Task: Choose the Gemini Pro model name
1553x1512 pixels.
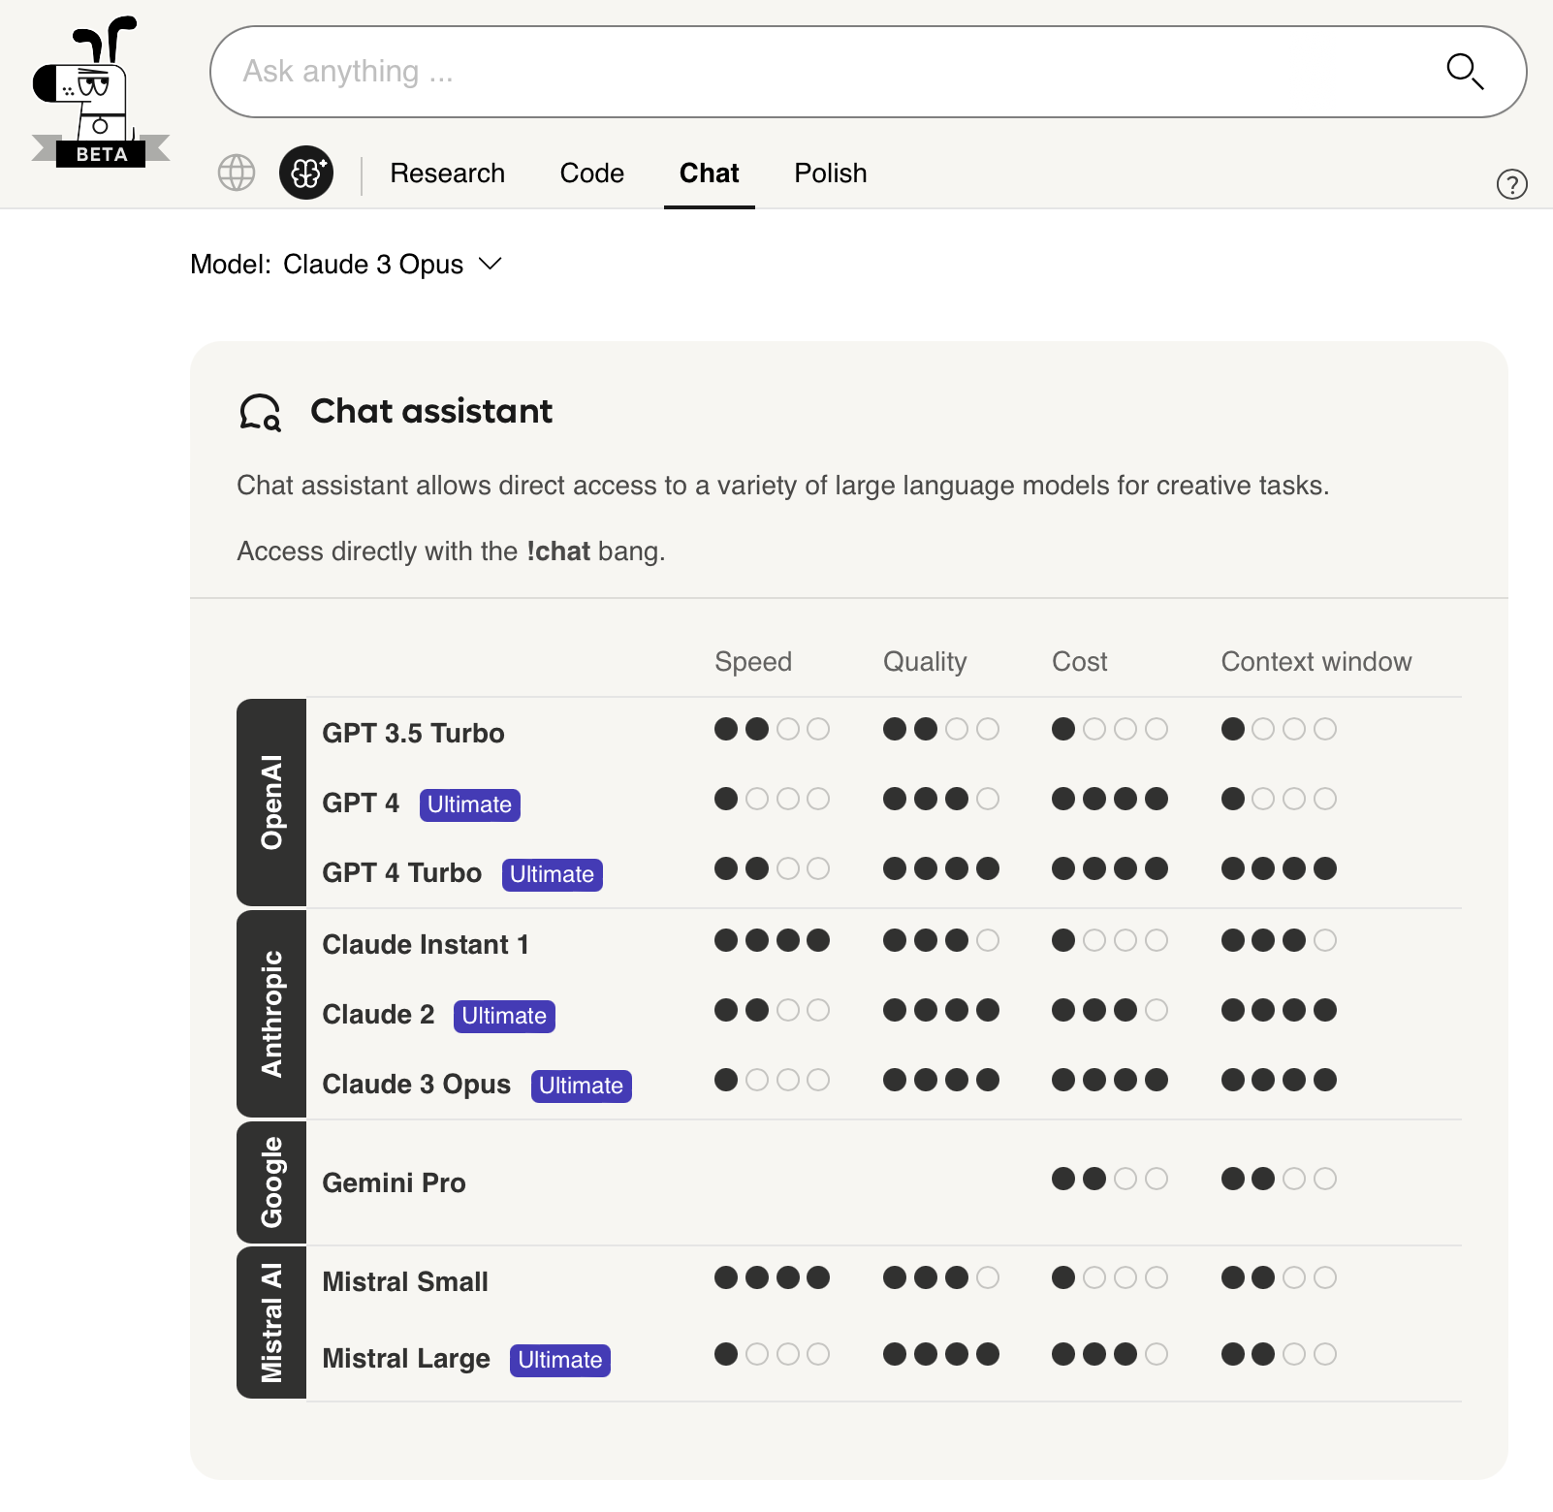Action: [394, 1182]
